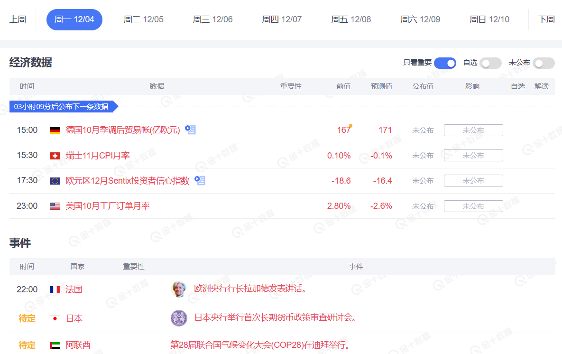Click the German flag icon

54,130
